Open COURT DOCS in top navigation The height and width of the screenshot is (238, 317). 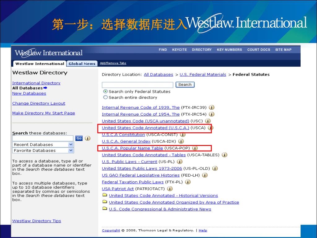coord(259,50)
